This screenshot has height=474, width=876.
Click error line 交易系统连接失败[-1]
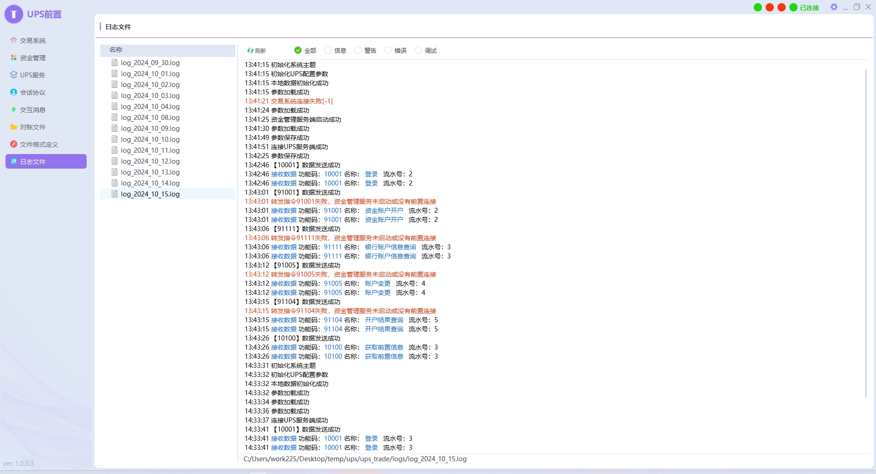289,101
